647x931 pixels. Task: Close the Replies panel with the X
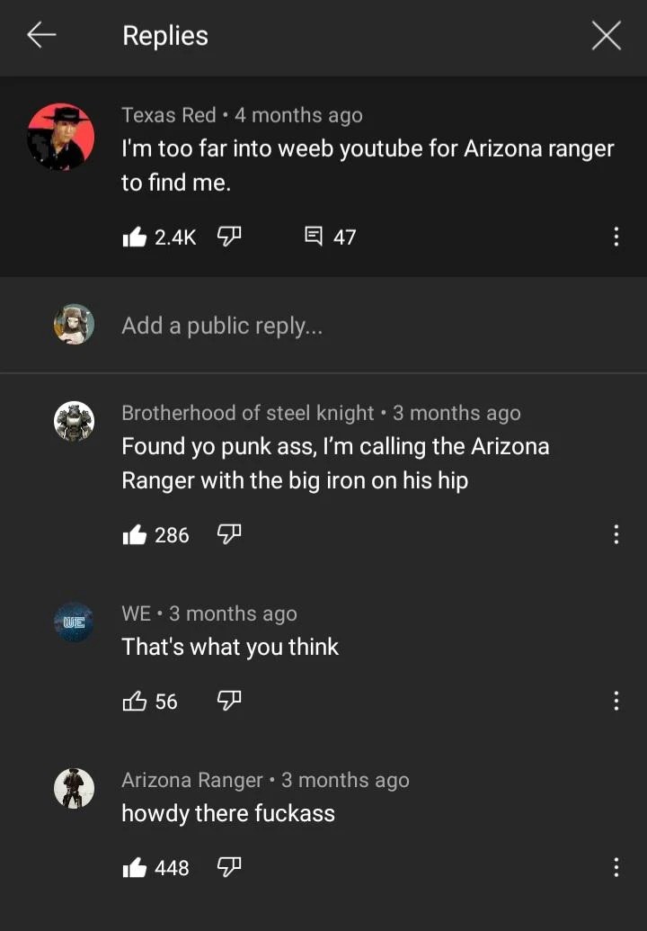(x=606, y=35)
